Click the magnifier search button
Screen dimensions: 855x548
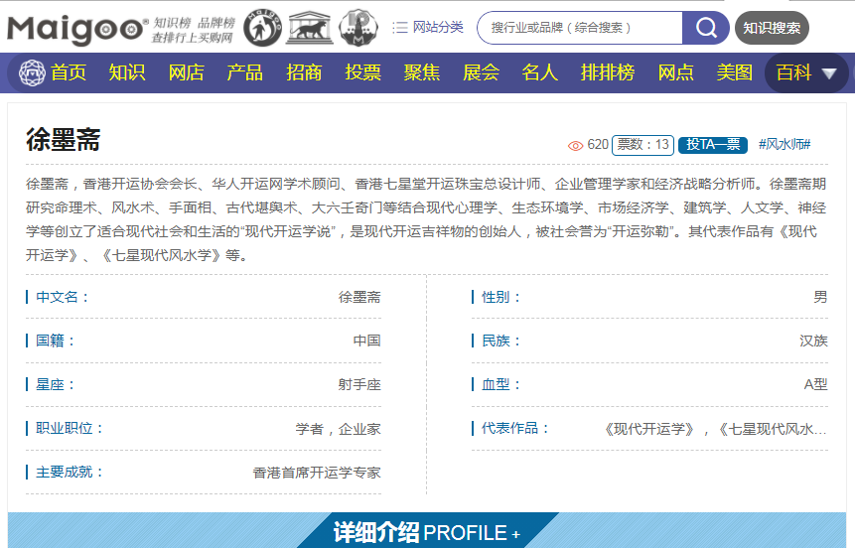click(x=706, y=28)
